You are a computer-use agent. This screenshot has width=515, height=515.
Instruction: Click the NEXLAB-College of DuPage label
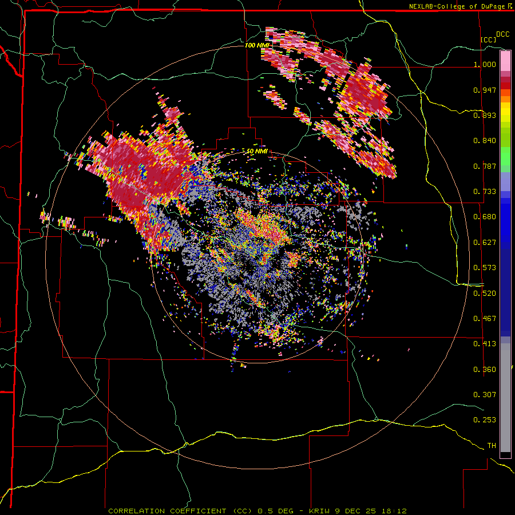(458, 6)
